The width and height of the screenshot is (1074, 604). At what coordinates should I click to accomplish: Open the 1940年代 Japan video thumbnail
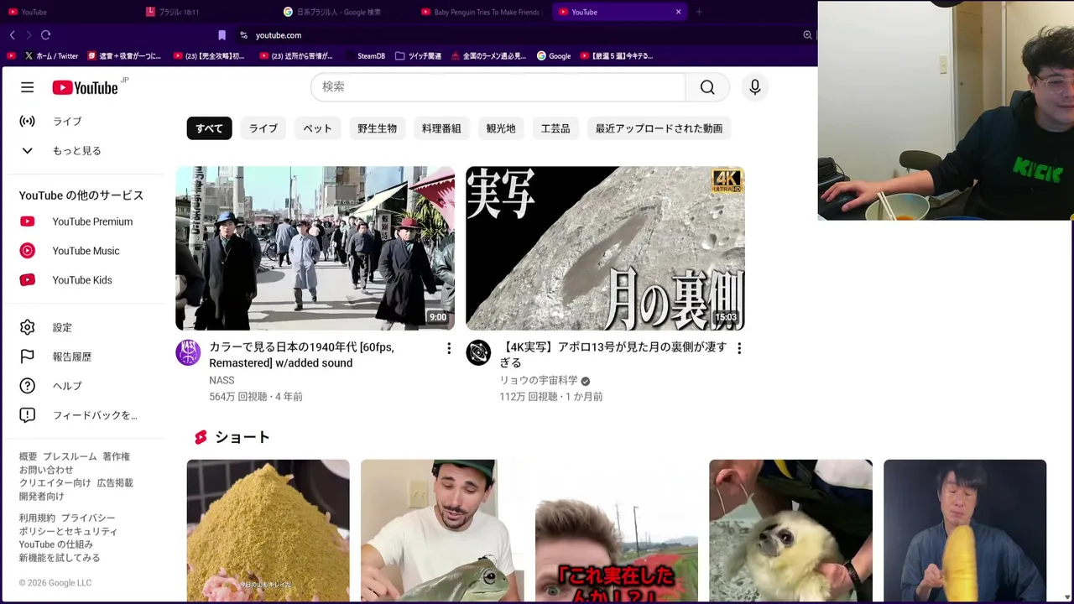pyautogui.click(x=315, y=247)
